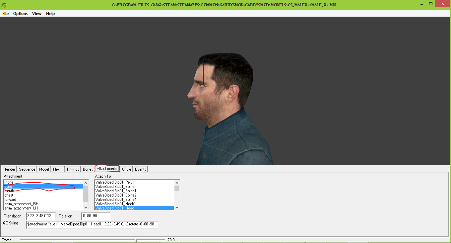
Task: Choose ValveBiped.Bip01_Pelvis bone
Action: [134, 182]
